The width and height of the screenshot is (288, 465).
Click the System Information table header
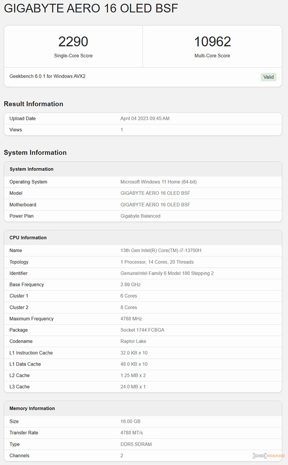click(x=32, y=169)
